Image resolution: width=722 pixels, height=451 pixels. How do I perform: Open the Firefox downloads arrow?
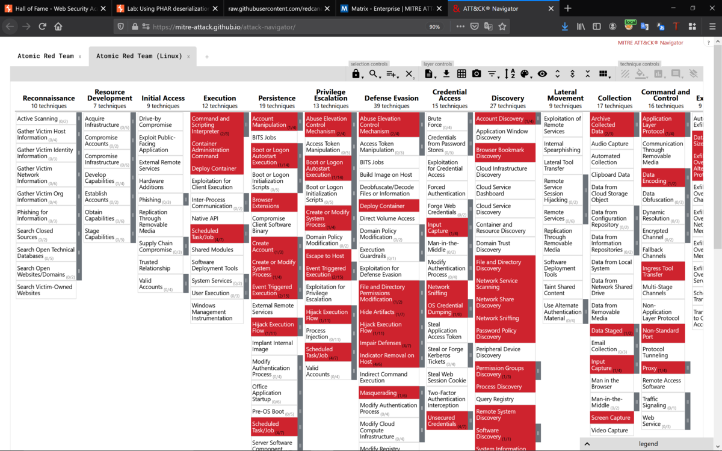(564, 26)
